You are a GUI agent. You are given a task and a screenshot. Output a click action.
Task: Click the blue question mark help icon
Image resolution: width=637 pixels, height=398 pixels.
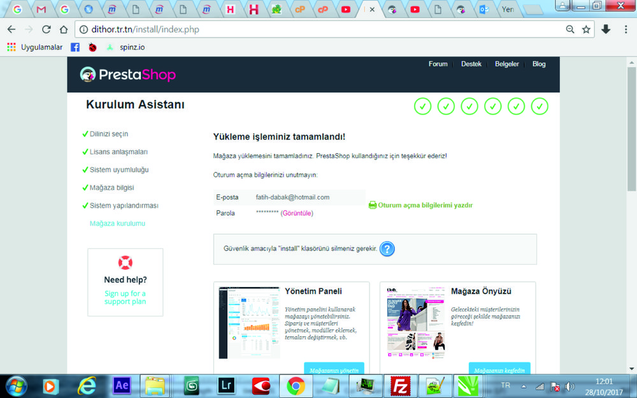point(387,249)
